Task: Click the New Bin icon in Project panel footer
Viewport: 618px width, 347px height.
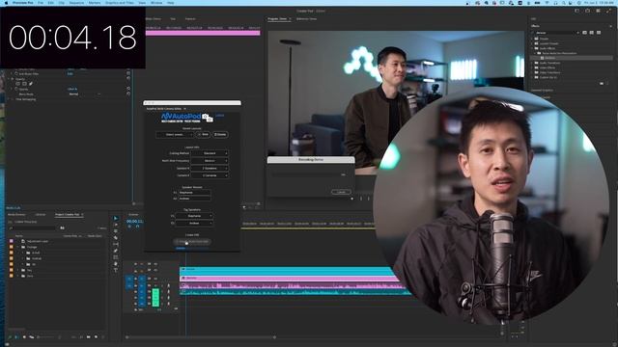Action: pos(88,337)
